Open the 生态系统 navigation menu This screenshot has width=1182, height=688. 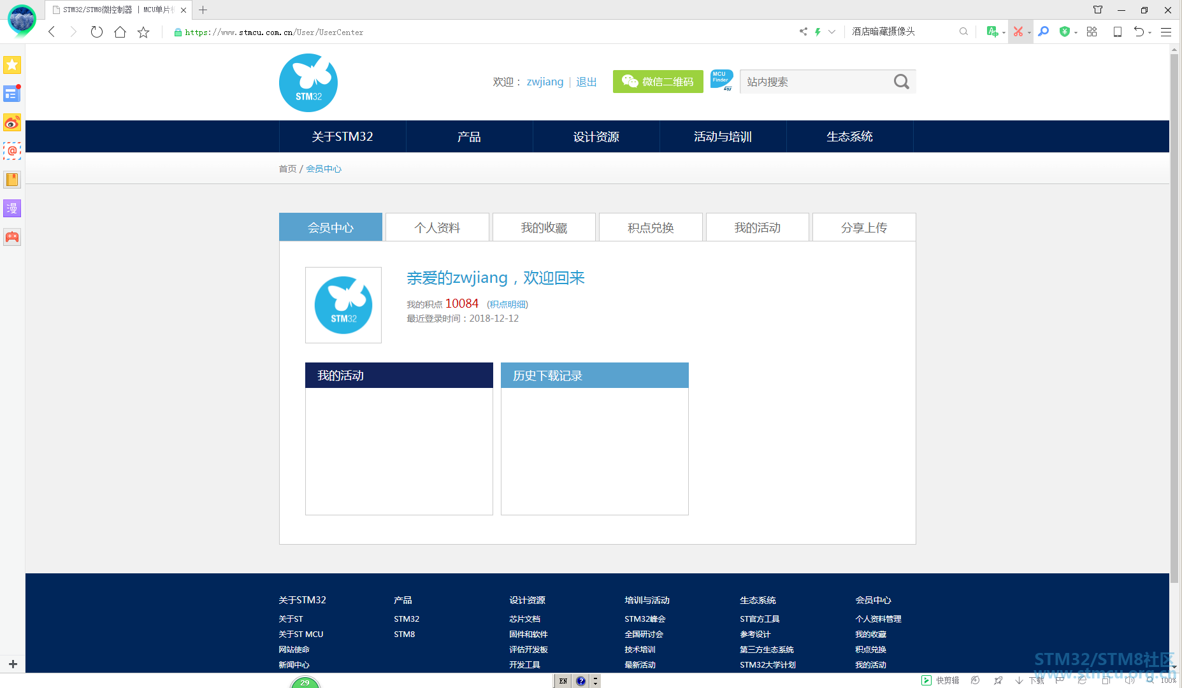[849, 136]
